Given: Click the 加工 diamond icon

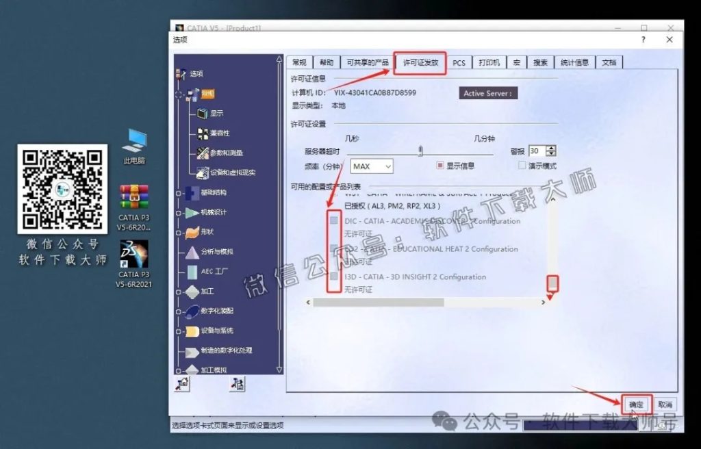Looking at the screenshot, I should point(192,293).
